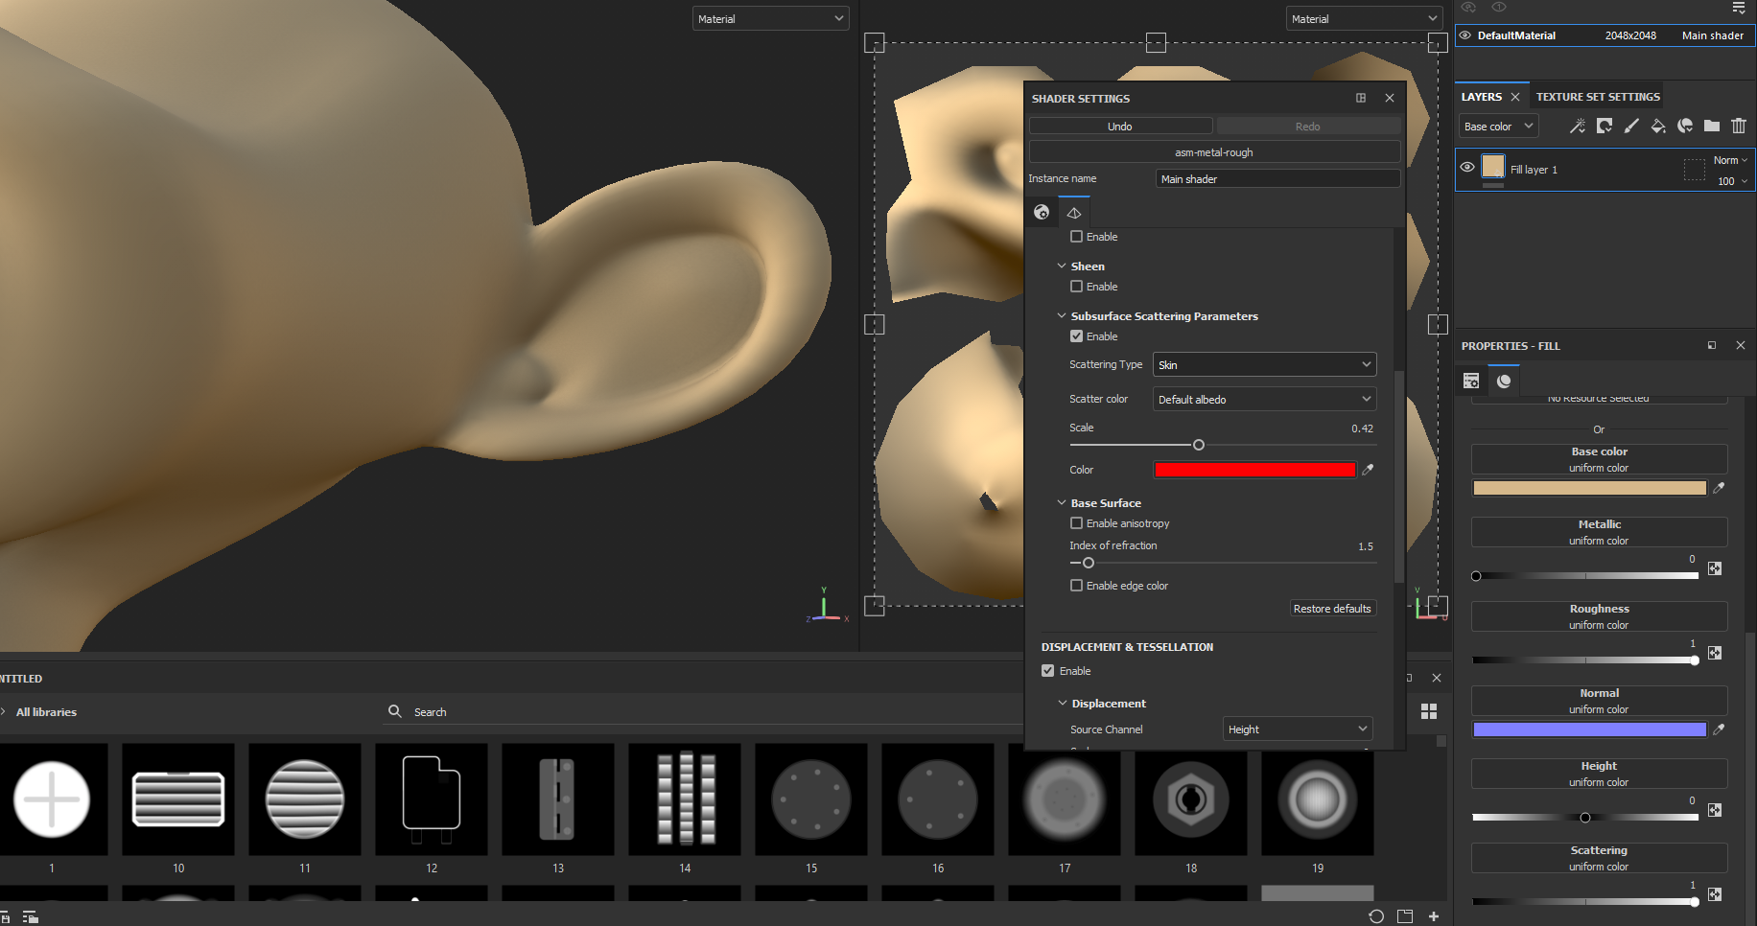Undock the Shader Settings panel
The image size is (1757, 926).
[x=1360, y=98]
